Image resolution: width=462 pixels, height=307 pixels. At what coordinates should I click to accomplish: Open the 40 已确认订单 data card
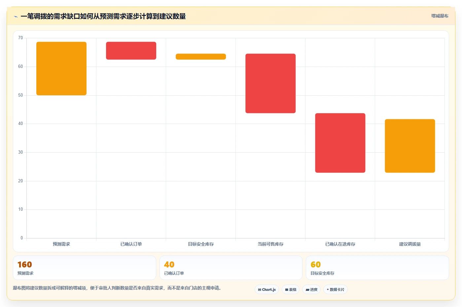click(231, 268)
